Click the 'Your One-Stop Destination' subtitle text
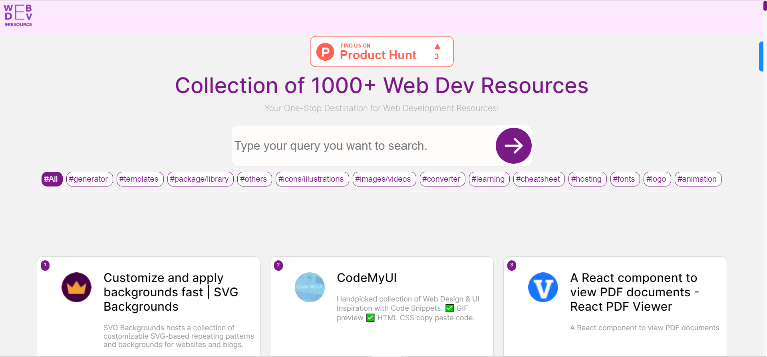 click(382, 108)
